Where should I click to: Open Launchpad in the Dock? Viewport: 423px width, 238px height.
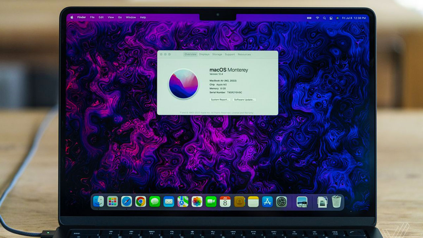(x=112, y=201)
